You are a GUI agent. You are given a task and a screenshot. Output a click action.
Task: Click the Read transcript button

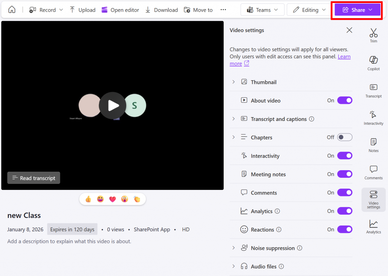(34, 178)
